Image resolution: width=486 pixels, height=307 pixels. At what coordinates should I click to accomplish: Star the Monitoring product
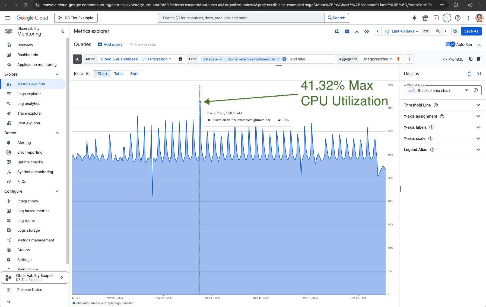point(63,31)
